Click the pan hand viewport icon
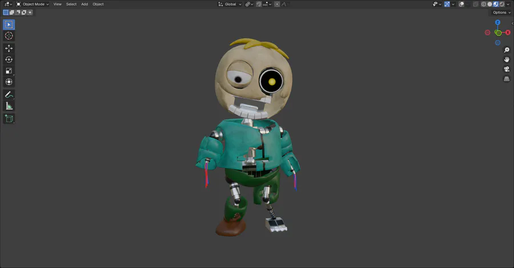This screenshot has width=514, height=268. pyautogui.click(x=507, y=59)
